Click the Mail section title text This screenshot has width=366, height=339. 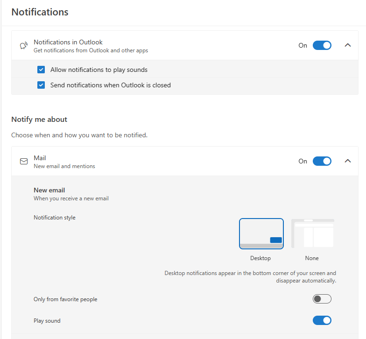[x=40, y=158]
